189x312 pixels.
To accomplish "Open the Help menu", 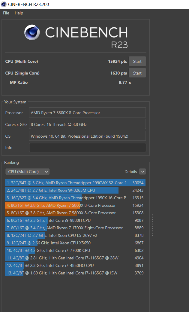I will click(x=19, y=13).
